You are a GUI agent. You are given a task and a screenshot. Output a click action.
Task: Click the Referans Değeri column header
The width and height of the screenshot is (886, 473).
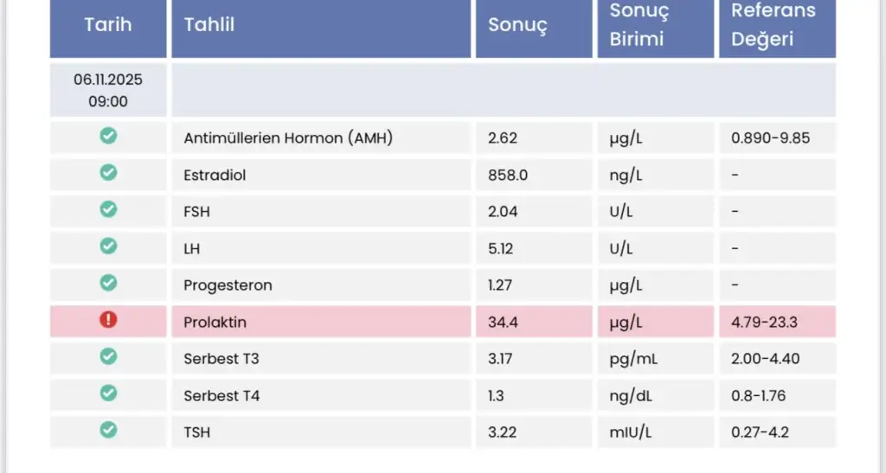(x=774, y=25)
